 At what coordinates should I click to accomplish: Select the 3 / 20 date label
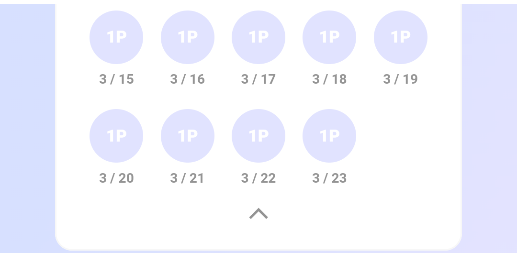point(116,178)
